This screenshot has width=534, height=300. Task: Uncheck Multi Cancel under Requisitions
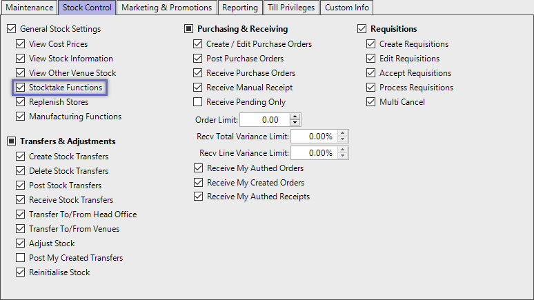pyautogui.click(x=371, y=102)
